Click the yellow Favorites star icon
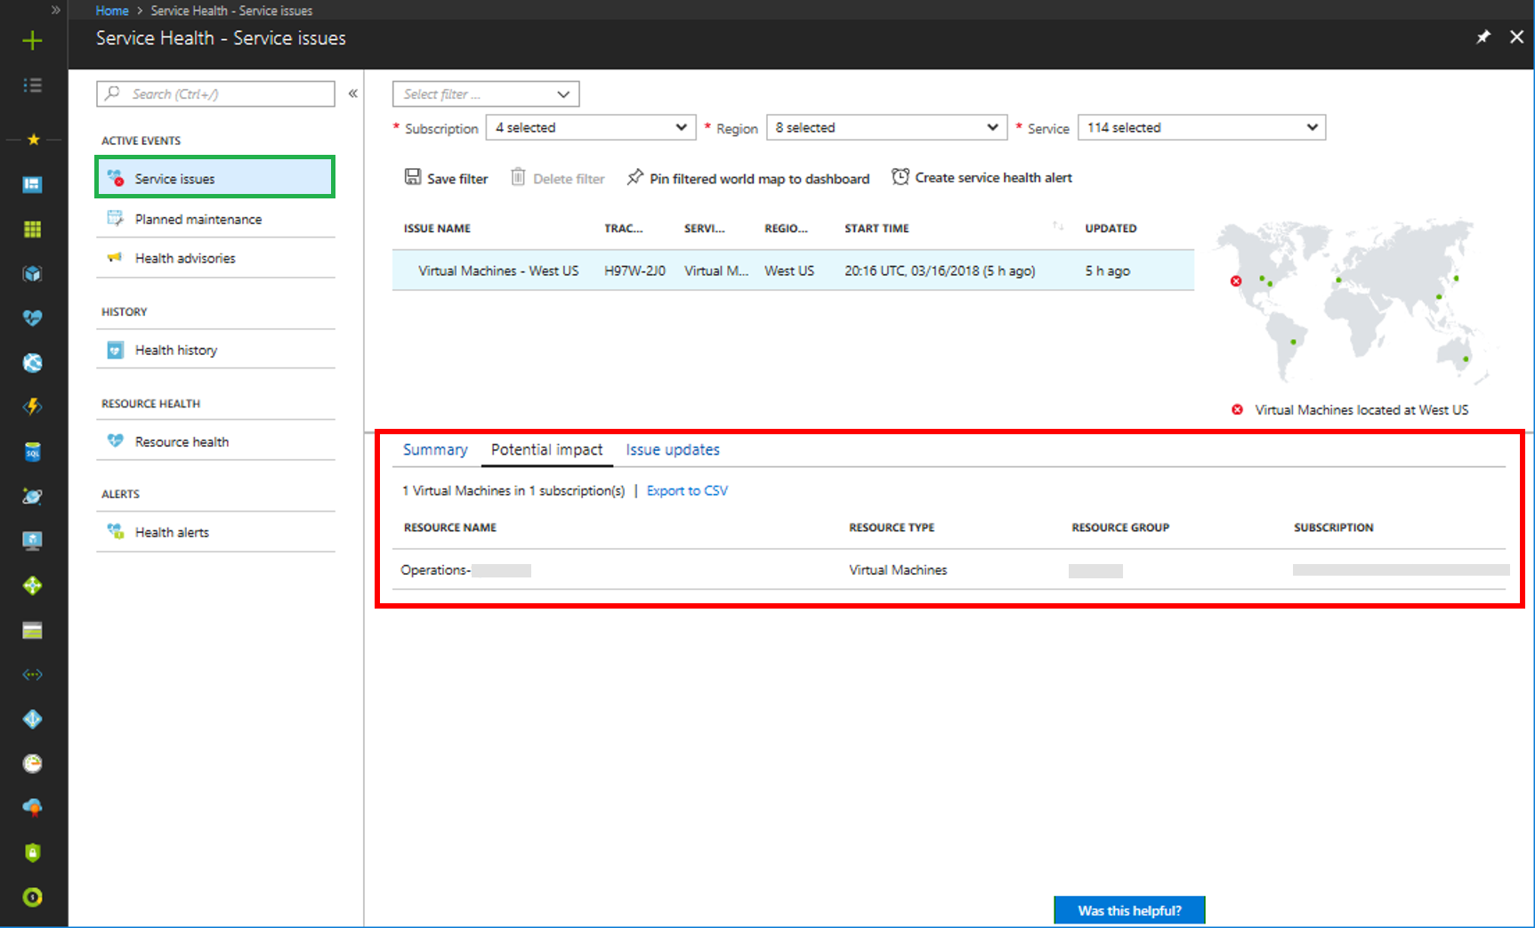The width and height of the screenshot is (1535, 928). click(x=33, y=140)
